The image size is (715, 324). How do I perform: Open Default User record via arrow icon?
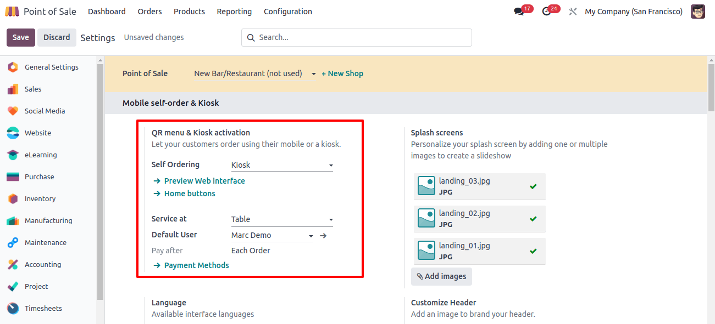[x=324, y=236]
